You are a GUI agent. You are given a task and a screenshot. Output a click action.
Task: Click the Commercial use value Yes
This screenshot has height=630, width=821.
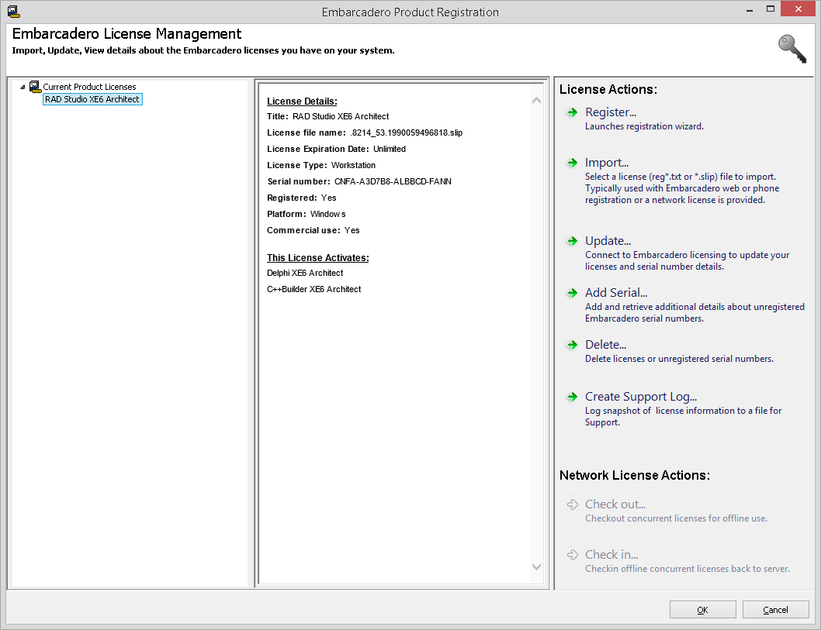(352, 230)
